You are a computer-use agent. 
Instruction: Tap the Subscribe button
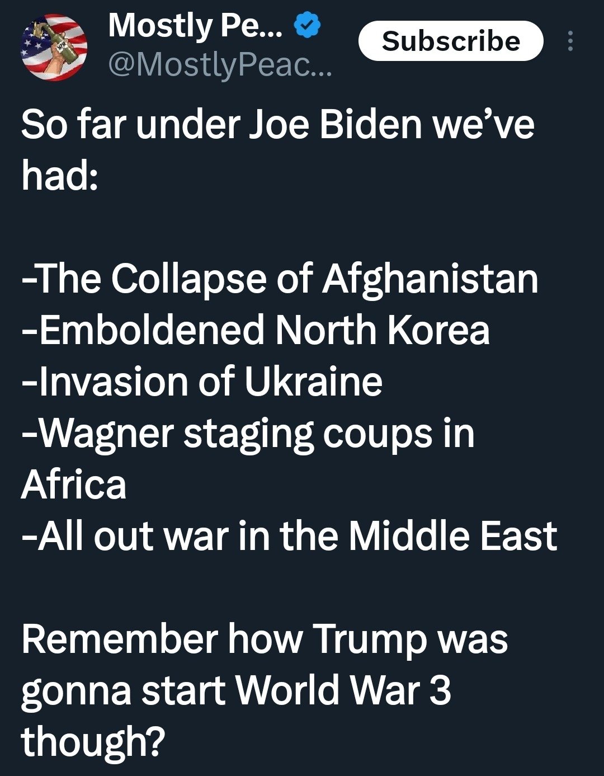click(451, 41)
